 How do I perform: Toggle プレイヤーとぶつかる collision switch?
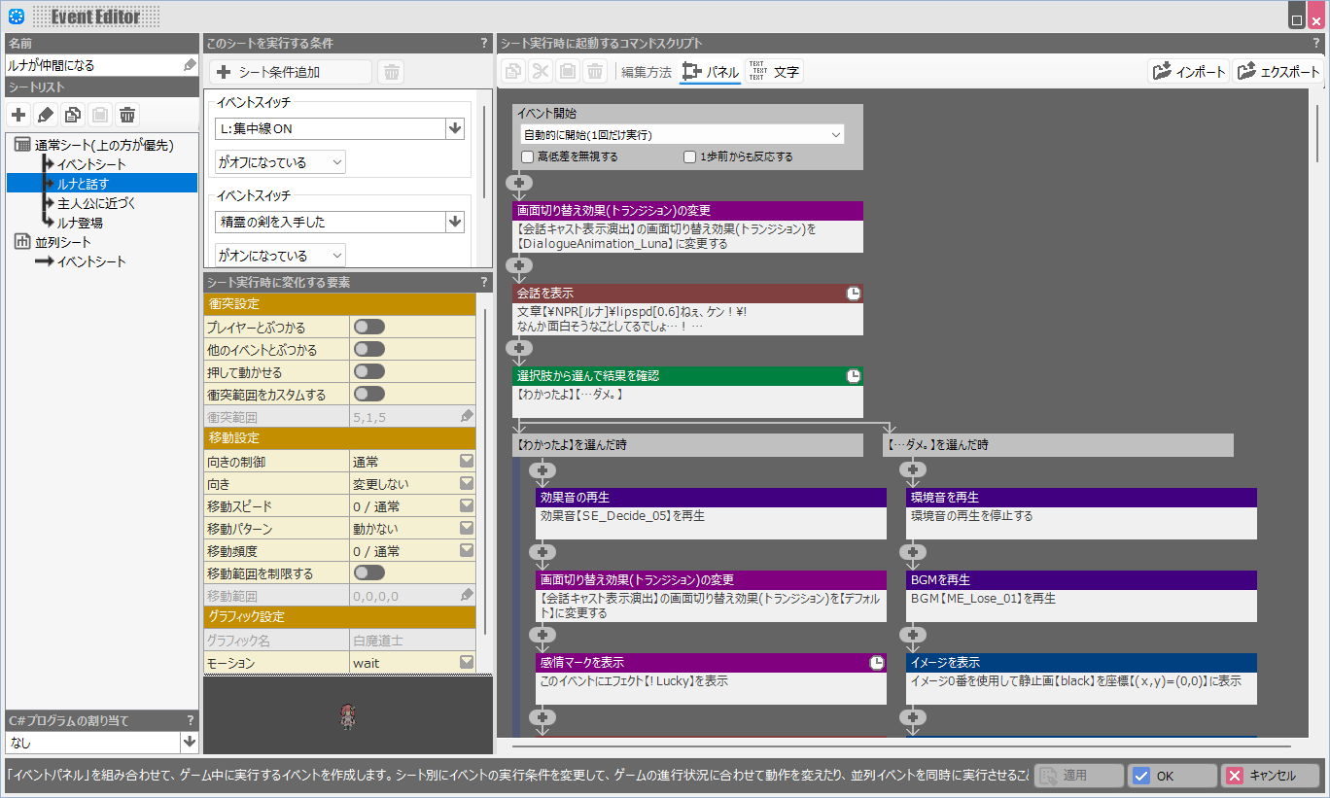pyautogui.click(x=368, y=327)
